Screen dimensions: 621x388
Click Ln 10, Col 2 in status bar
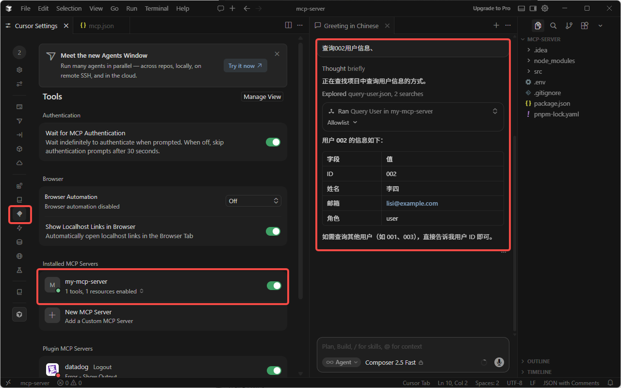click(x=453, y=383)
